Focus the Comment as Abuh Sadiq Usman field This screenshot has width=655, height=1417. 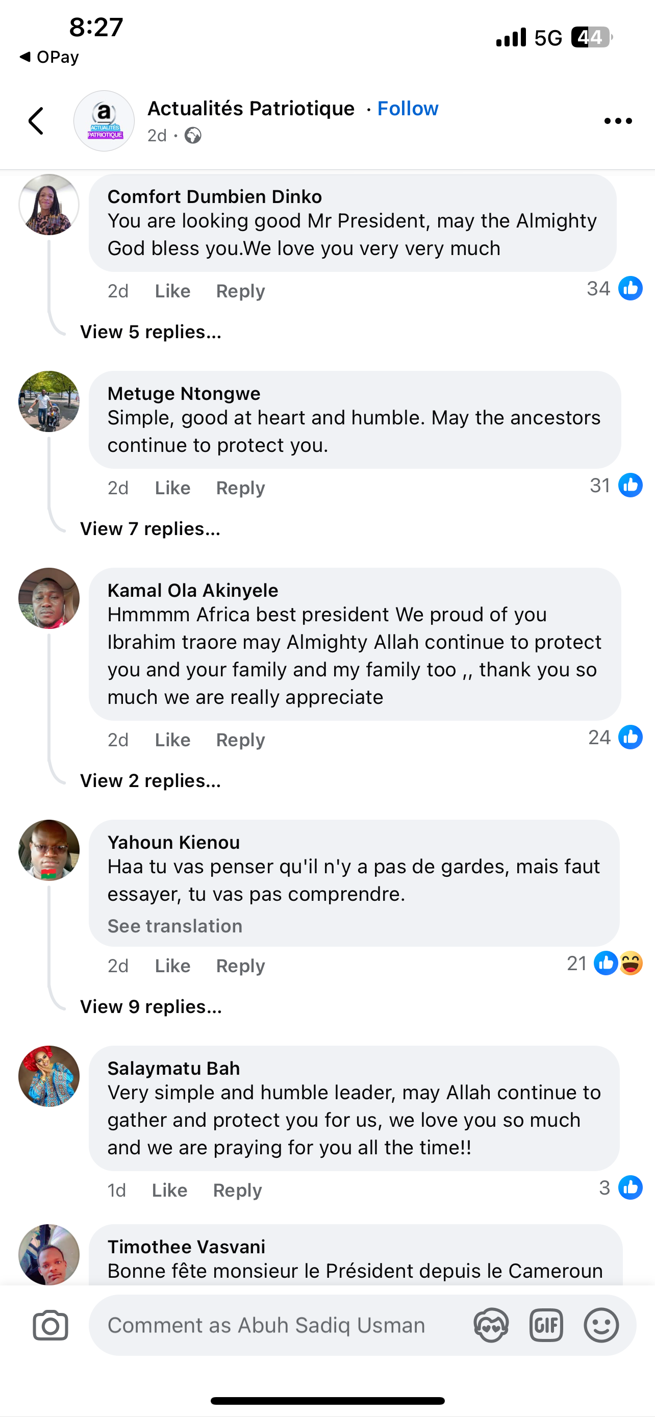pyautogui.click(x=275, y=1325)
